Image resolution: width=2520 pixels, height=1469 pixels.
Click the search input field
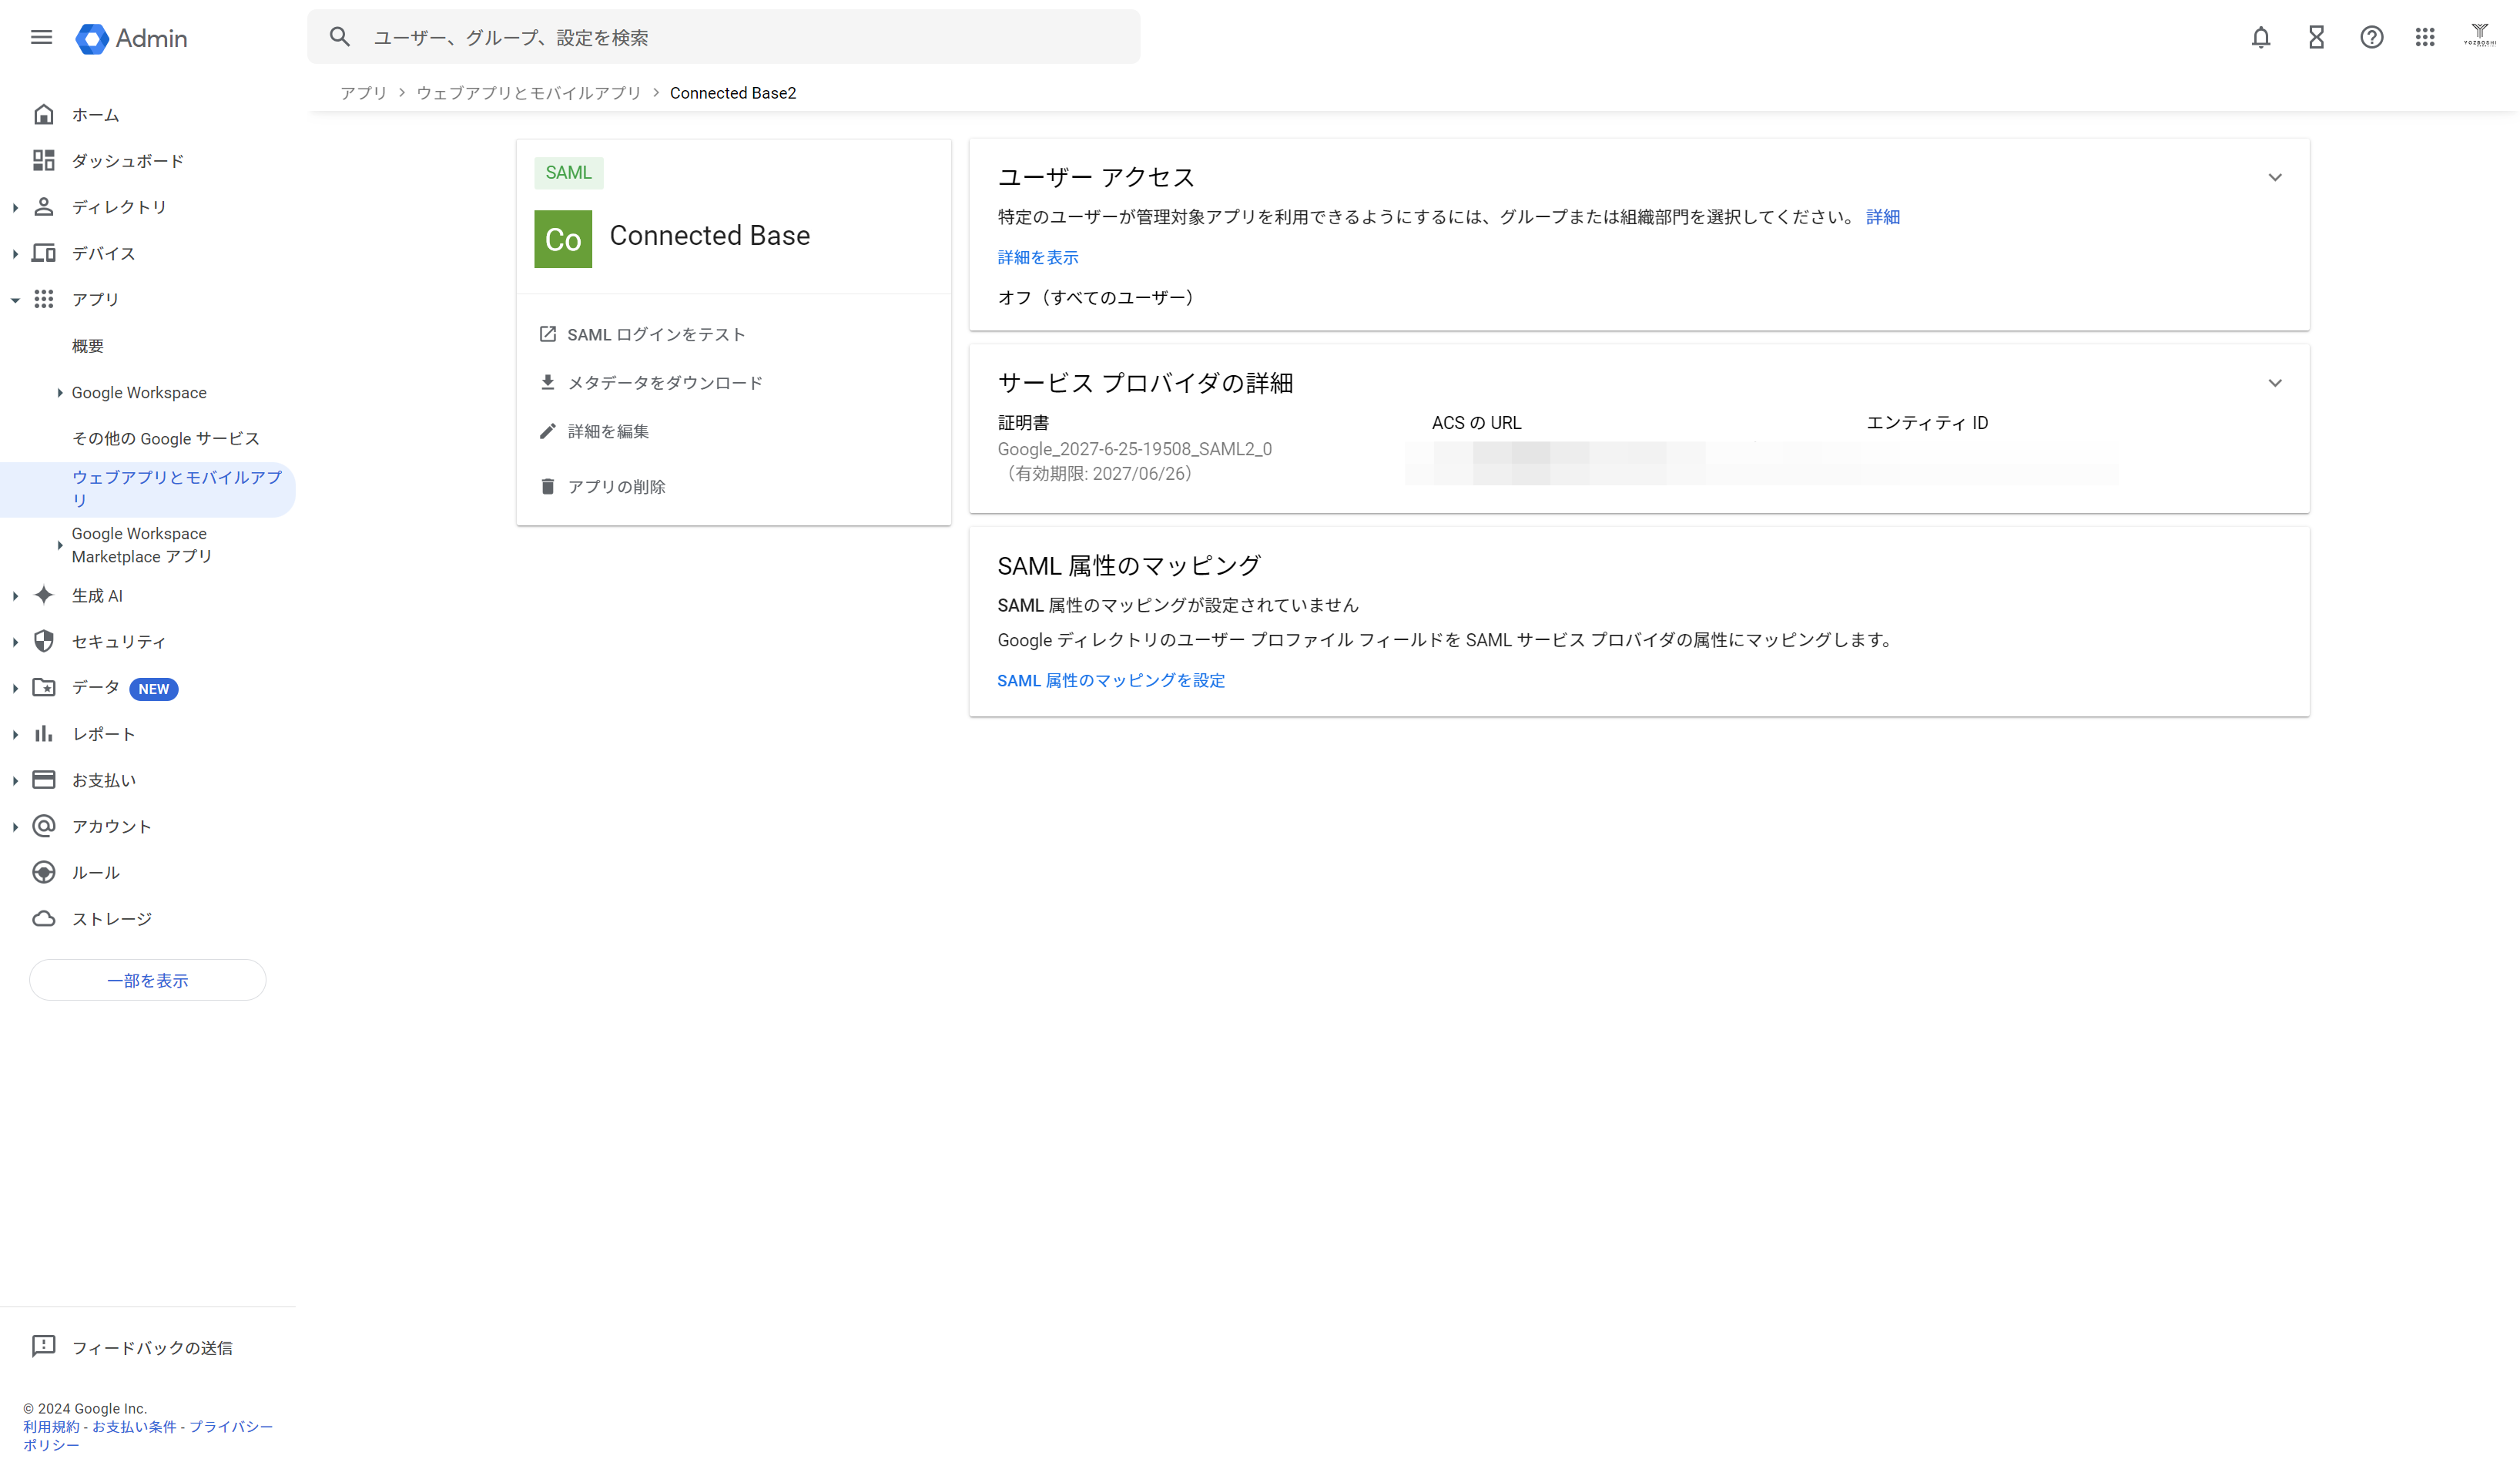click(724, 37)
